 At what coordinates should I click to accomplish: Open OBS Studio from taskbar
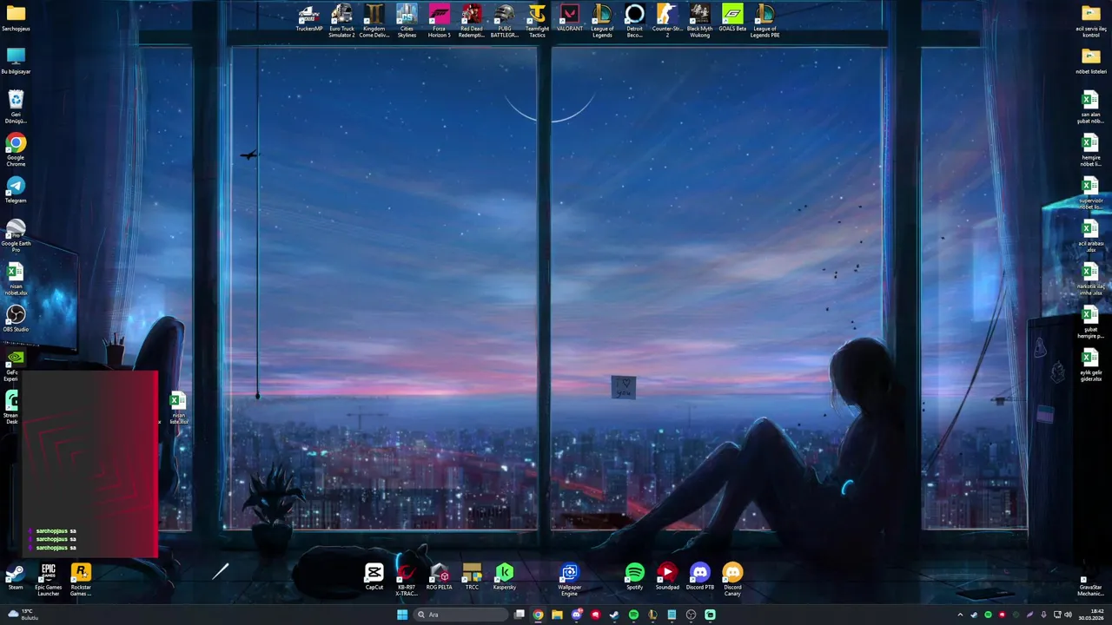tap(691, 615)
